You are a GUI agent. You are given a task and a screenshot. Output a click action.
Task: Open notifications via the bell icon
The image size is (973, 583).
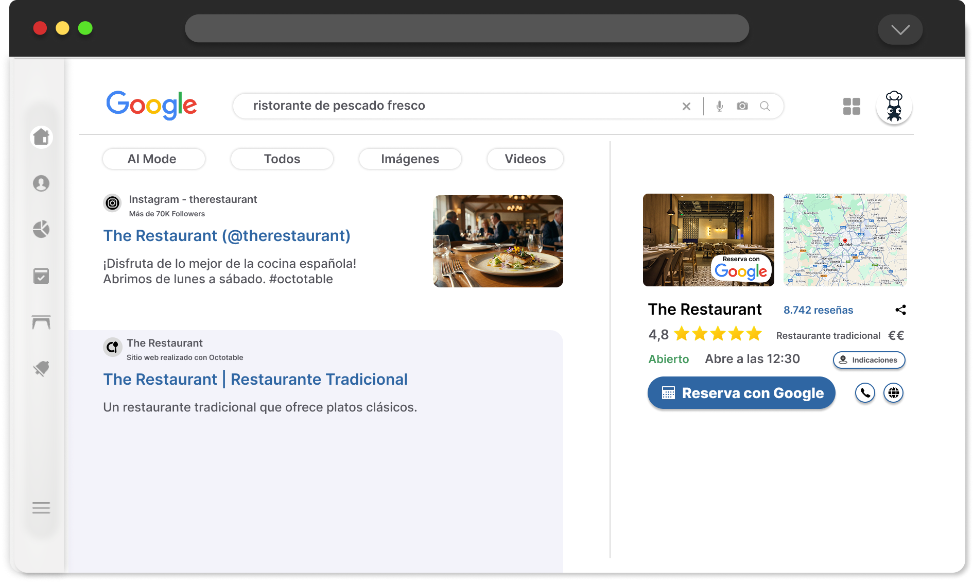pos(41,369)
